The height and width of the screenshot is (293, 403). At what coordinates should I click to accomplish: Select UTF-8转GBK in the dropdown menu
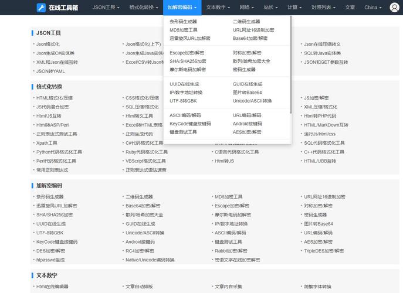(183, 101)
